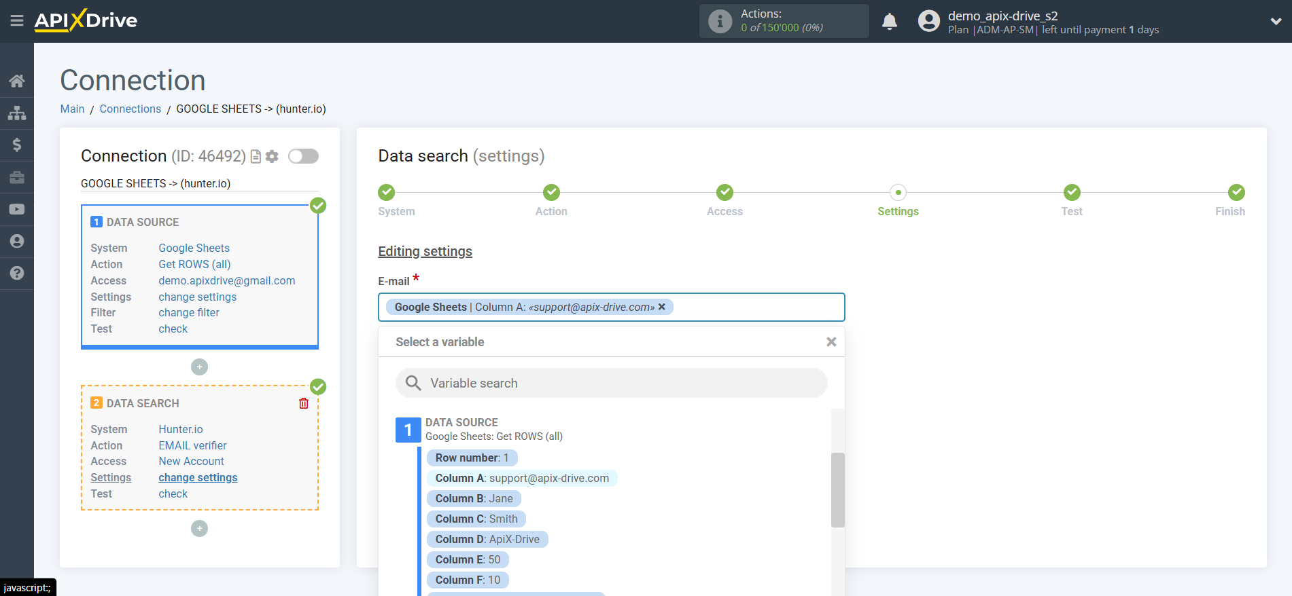Open the Main breadcrumb link
The width and height of the screenshot is (1292, 596).
(72, 109)
